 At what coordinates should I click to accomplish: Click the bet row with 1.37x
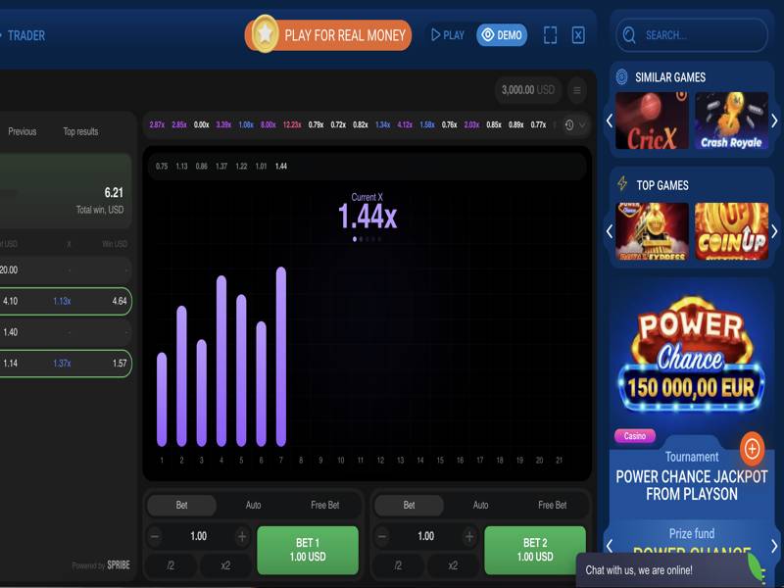(66, 363)
